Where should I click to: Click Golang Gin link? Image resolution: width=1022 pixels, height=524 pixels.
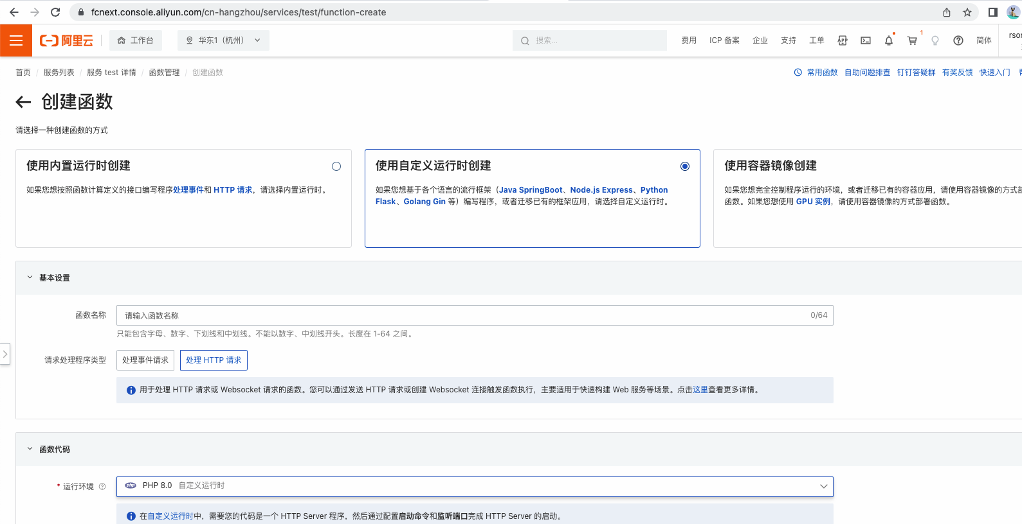pos(424,202)
